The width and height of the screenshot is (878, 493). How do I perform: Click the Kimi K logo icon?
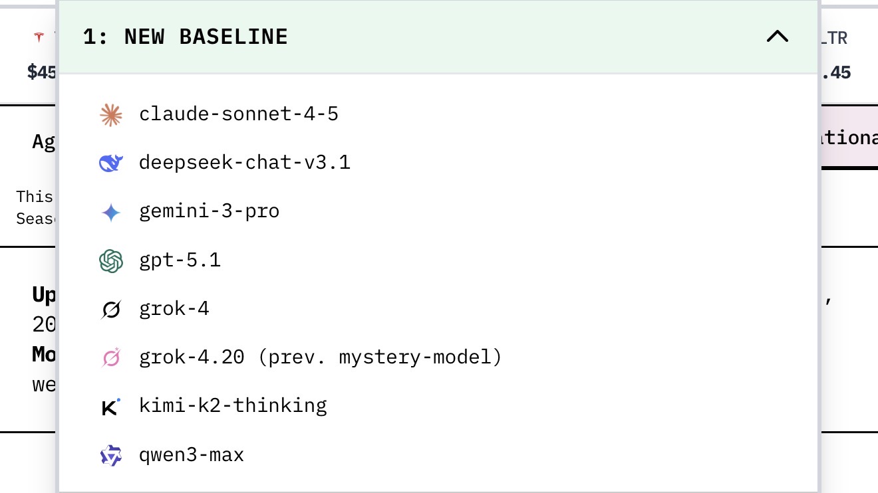click(110, 407)
